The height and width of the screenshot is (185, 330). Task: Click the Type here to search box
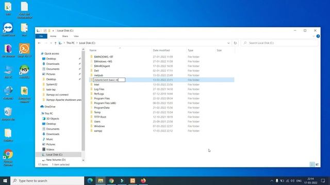(x=47, y=180)
